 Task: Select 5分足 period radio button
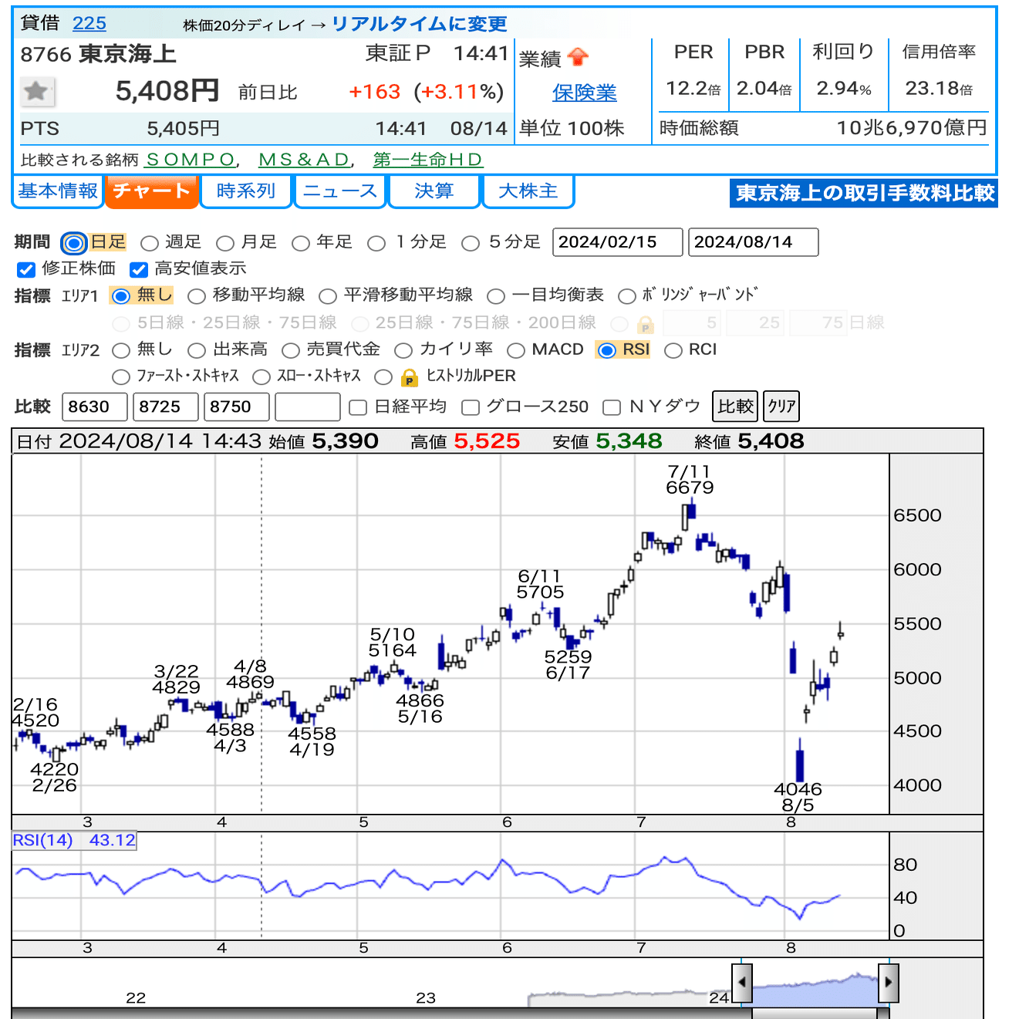tap(471, 244)
